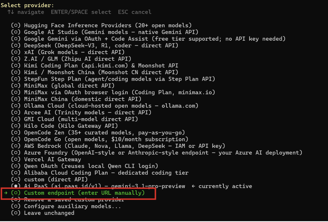Viewport: 328px width, 222px height.
Task: Choose OpenCode Zen pay-as-you-go option
Action: [98, 133]
